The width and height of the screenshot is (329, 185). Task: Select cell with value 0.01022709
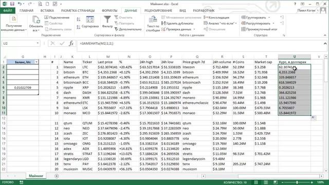pyautogui.click(x=23, y=87)
